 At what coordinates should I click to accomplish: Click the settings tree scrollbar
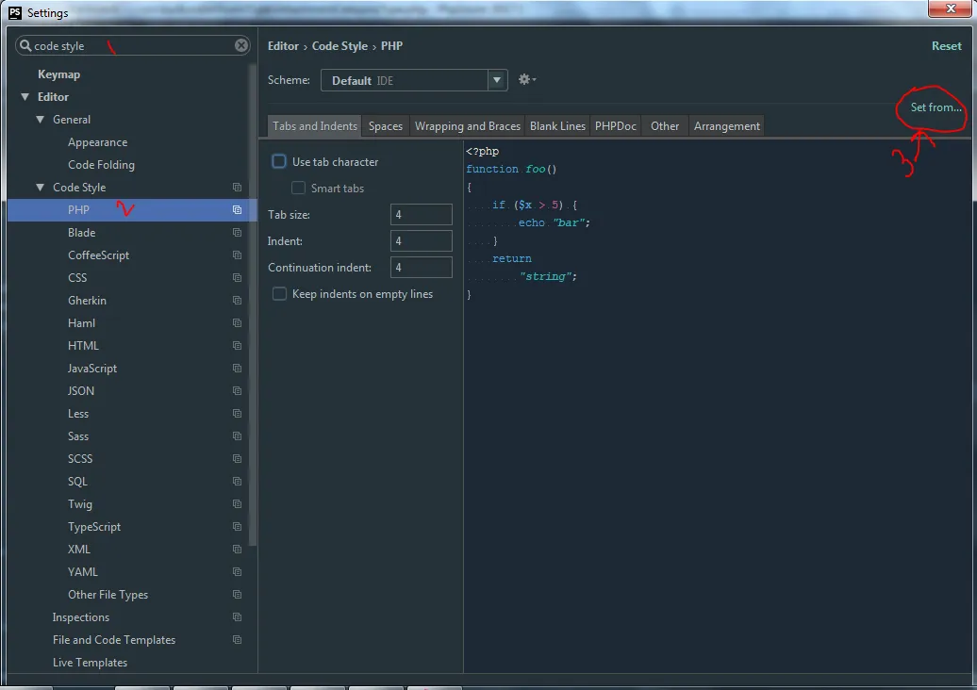pyautogui.click(x=253, y=305)
